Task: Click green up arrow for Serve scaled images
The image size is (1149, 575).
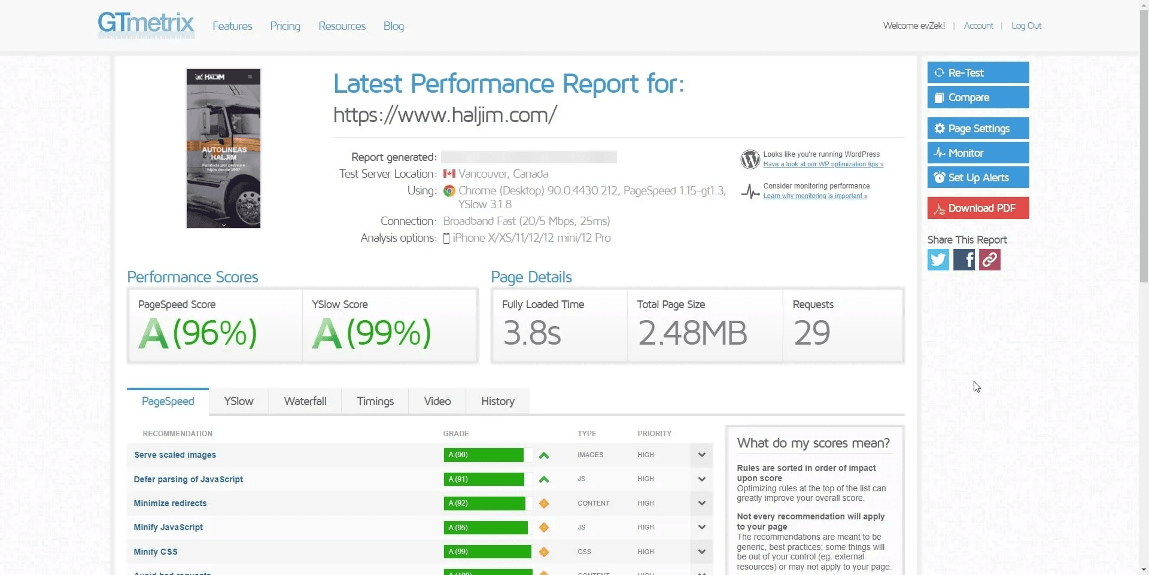Action: click(x=543, y=455)
